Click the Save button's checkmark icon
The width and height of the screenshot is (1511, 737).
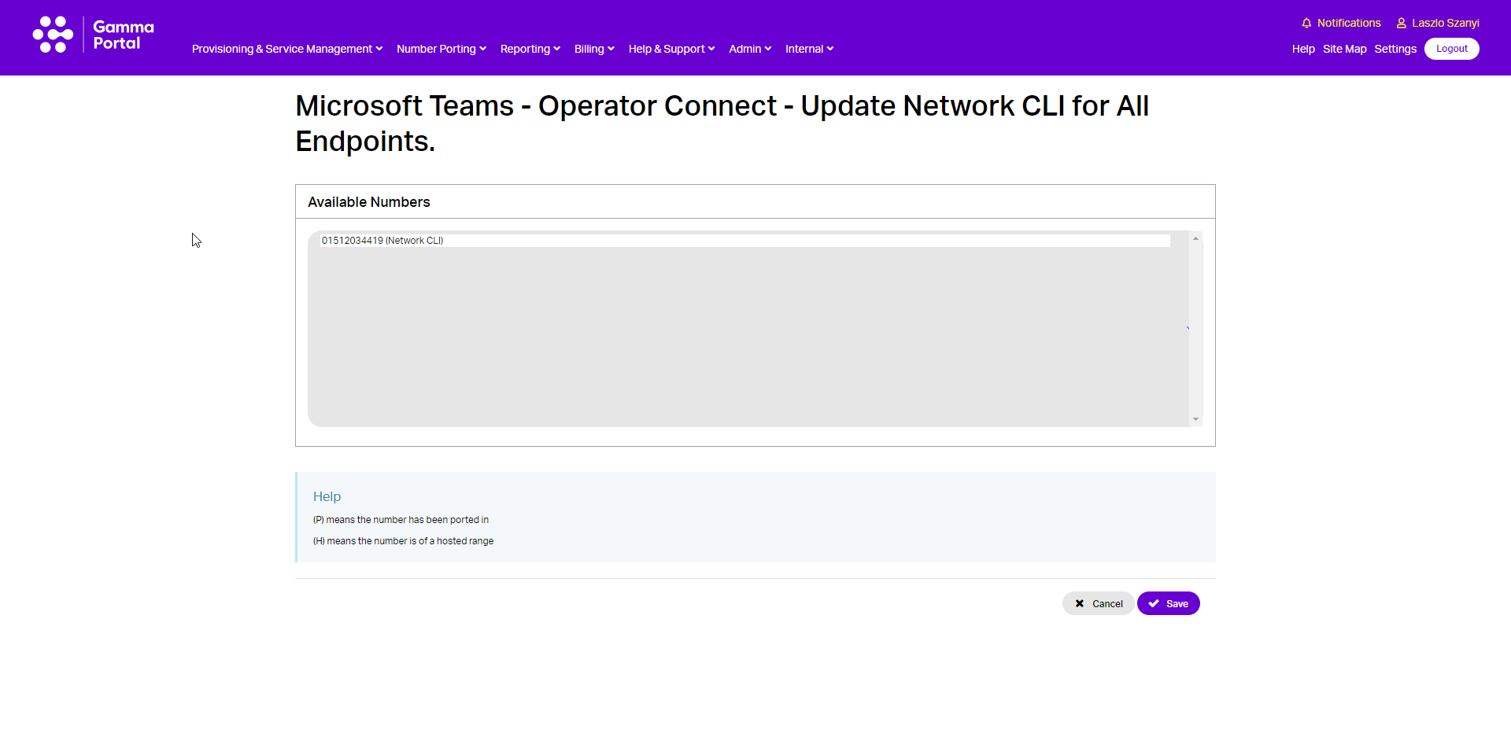(1154, 603)
